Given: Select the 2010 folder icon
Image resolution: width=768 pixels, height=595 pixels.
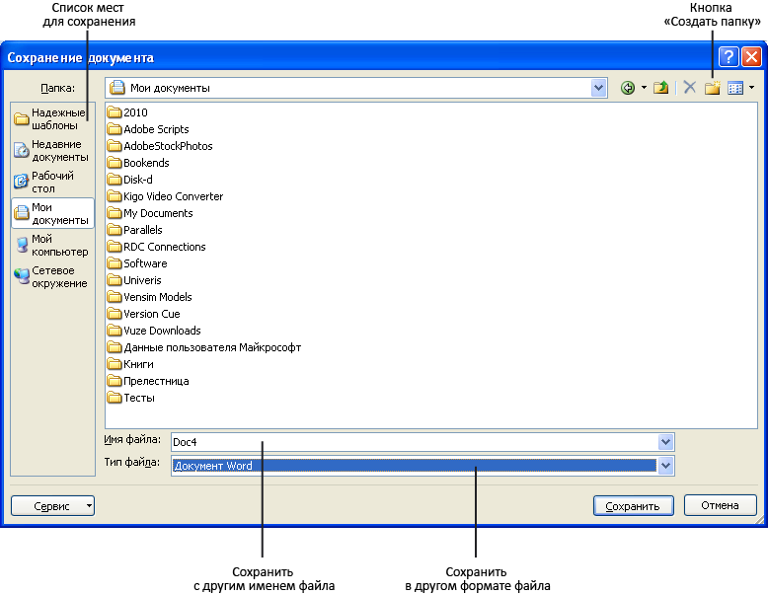Looking at the screenshot, I should click(115, 112).
